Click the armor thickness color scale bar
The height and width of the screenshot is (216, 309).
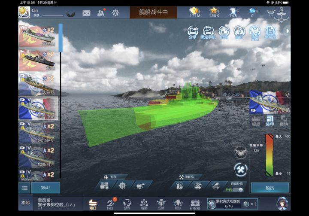[x=269, y=155]
